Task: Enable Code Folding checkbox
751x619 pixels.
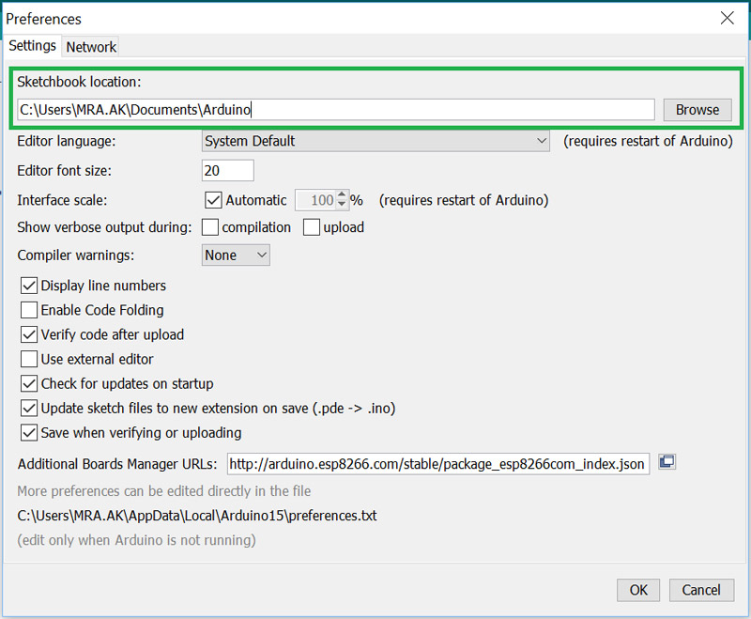Action: tap(29, 310)
